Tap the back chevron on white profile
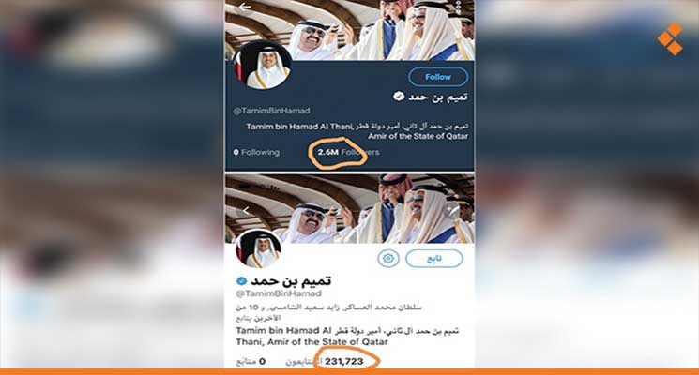The image size is (699, 375). (246, 210)
